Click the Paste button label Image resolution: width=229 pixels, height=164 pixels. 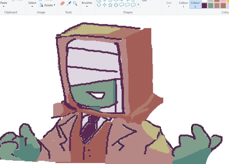coord(4,3)
